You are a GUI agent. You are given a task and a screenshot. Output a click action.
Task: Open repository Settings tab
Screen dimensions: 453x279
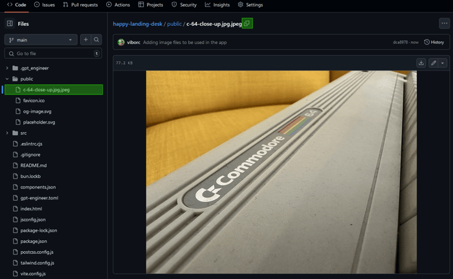(250, 5)
